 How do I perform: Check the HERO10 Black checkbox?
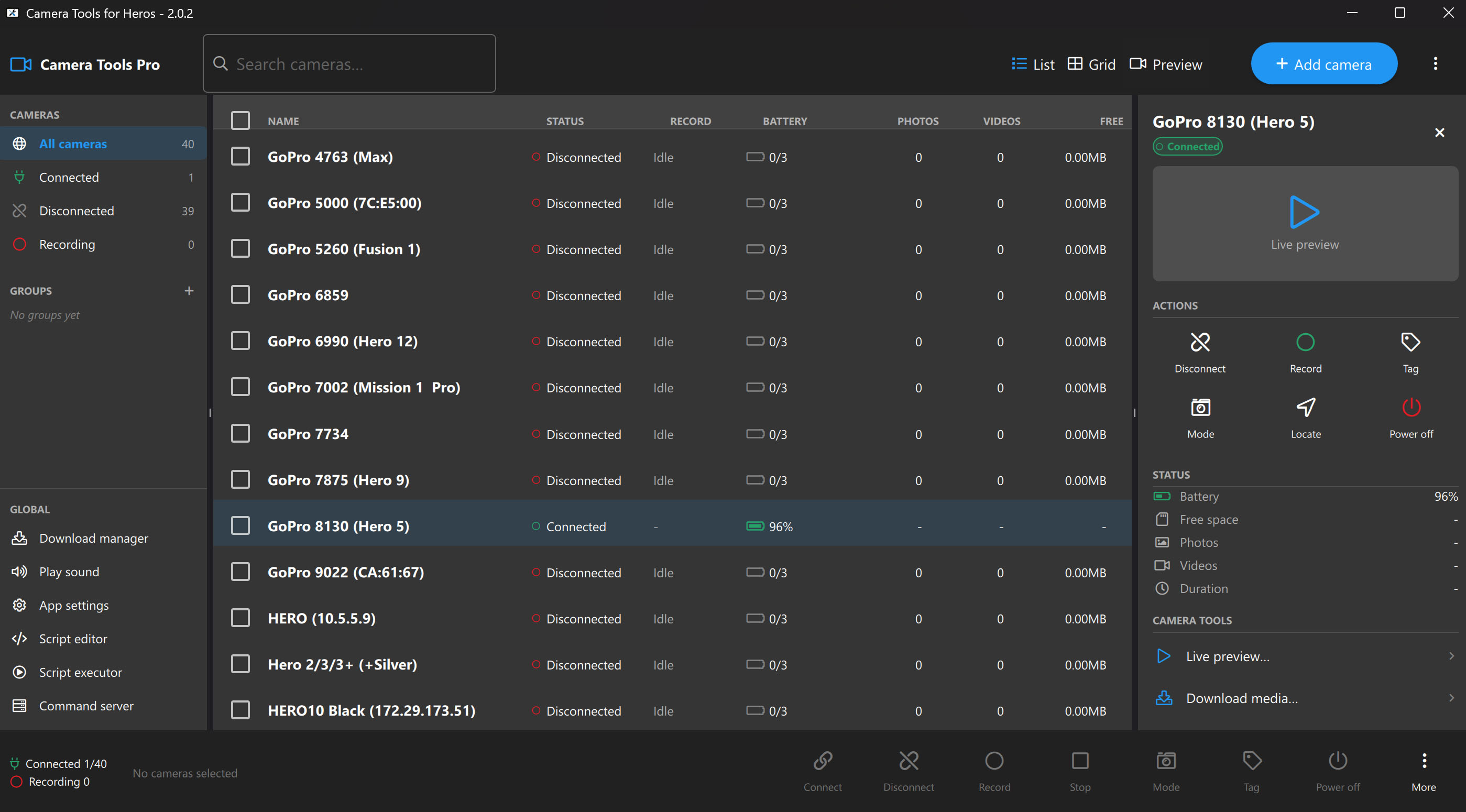pyautogui.click(x=240, y=710)
